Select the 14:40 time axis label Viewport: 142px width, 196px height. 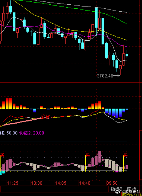(85, 183)
